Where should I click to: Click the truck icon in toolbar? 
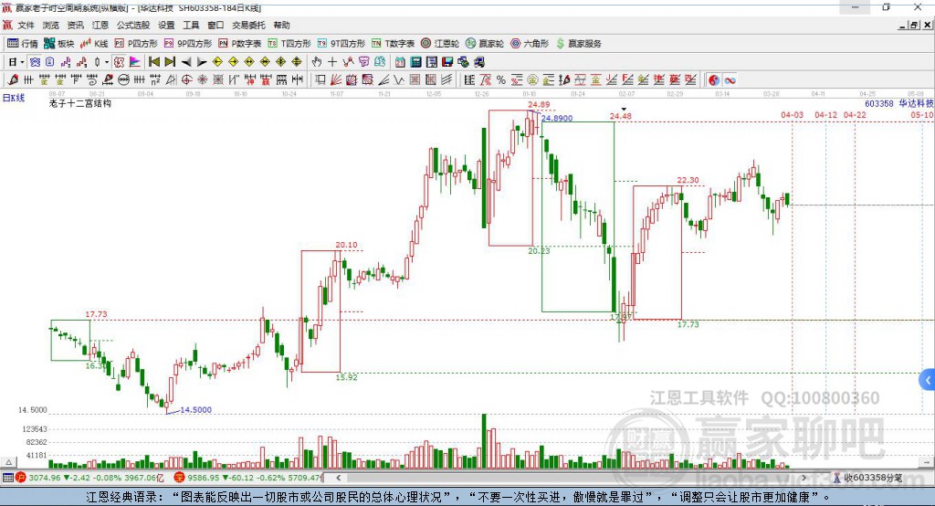[478, 62]
